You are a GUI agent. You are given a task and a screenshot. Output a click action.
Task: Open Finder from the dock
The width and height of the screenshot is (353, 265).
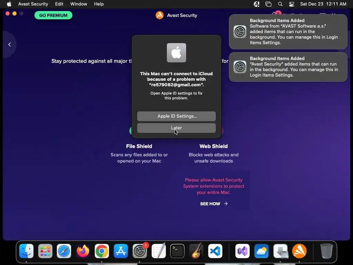26,251
